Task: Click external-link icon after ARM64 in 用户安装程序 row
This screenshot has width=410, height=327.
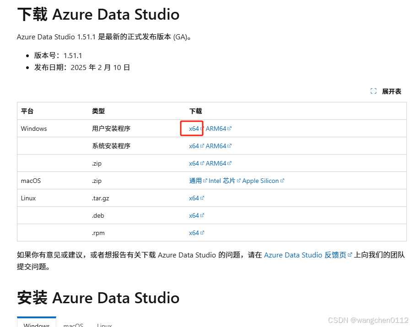Action: [x=229, y=129]
